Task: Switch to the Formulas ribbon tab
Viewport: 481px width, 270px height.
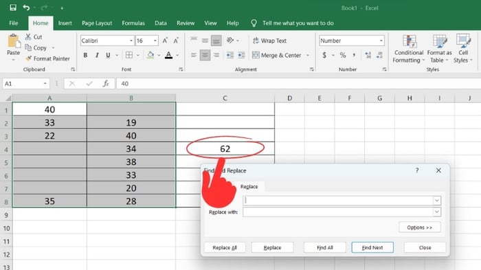Action: coord(133,23)
